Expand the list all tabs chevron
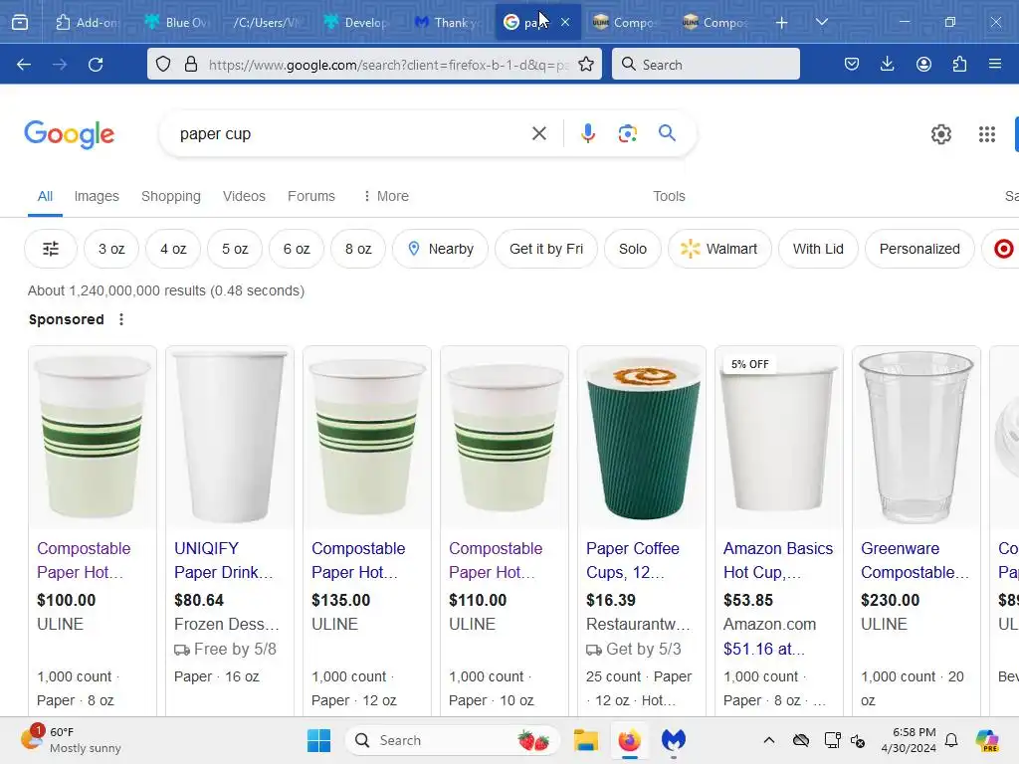Screen dimensions: 1019x764 (x=821, y=23)
